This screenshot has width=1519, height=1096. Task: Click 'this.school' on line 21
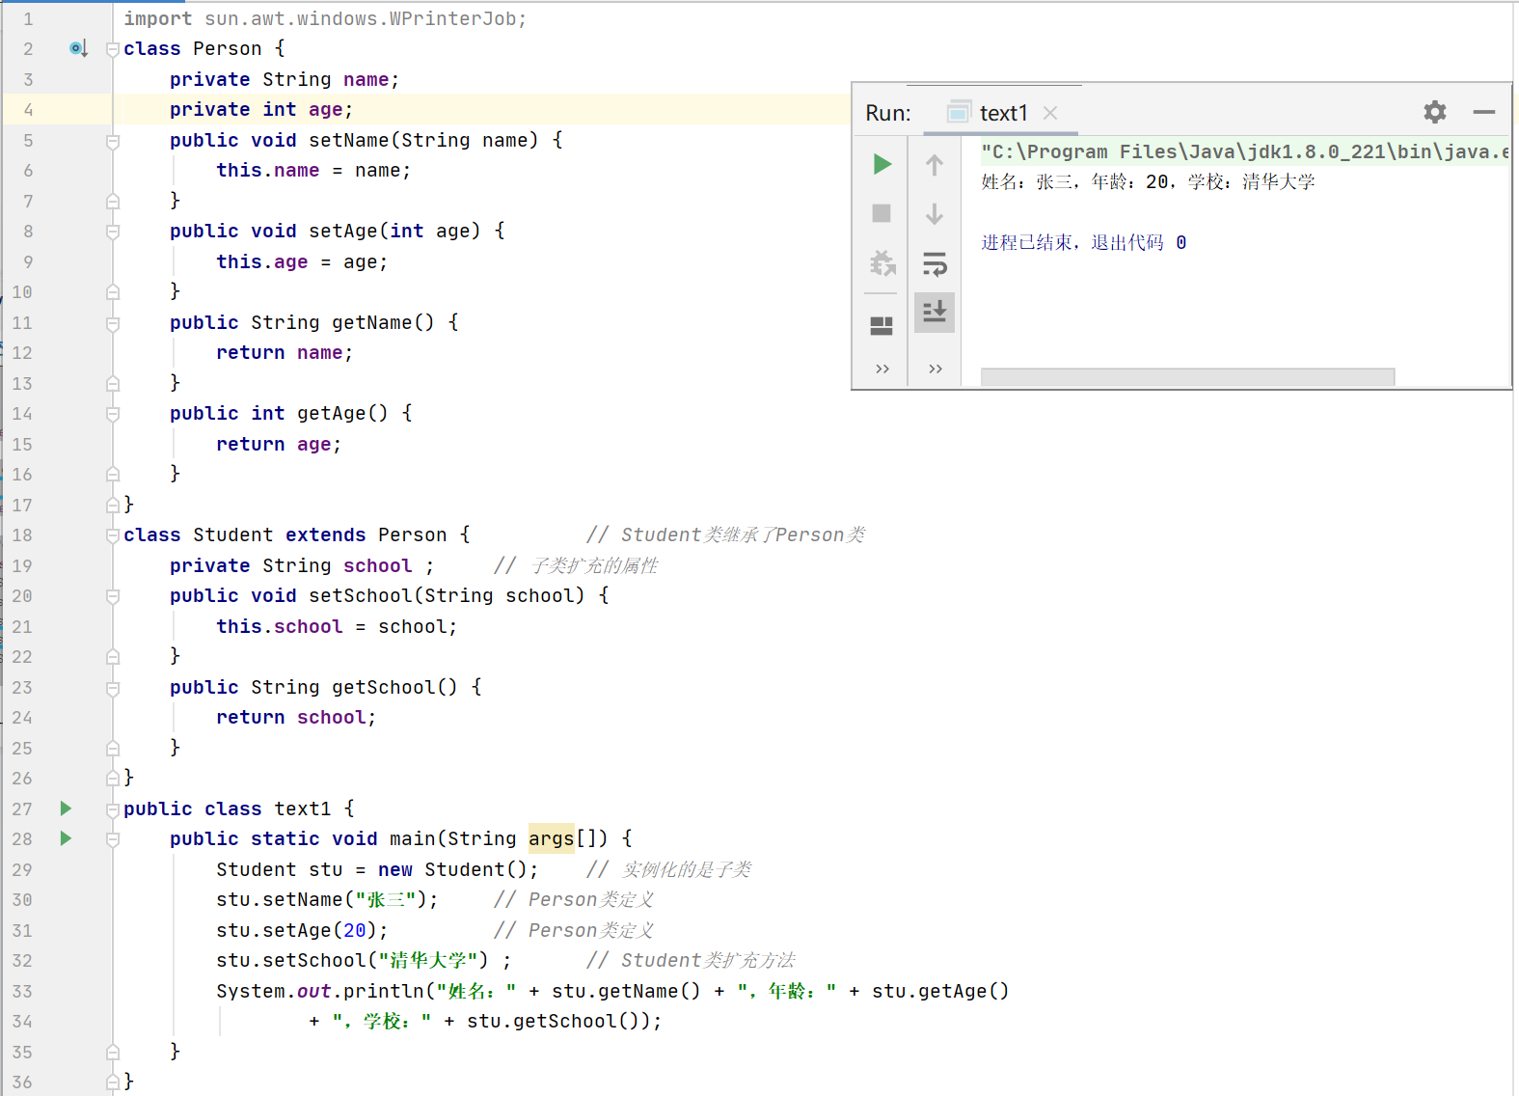pyautogui.click(x=279, y=626)
